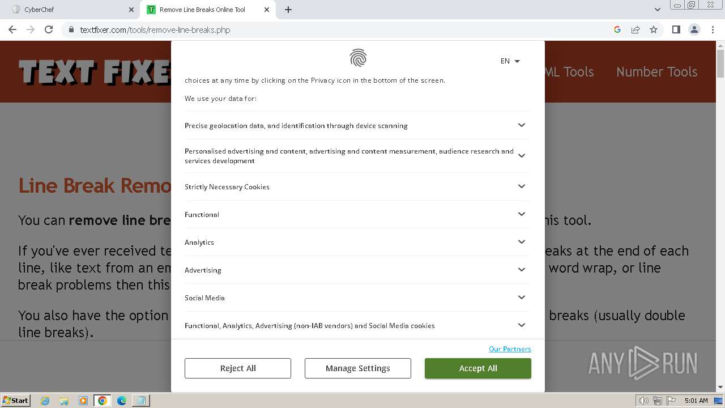Click the site lock icon
This screenshot has height=408, width=725.
71,30
